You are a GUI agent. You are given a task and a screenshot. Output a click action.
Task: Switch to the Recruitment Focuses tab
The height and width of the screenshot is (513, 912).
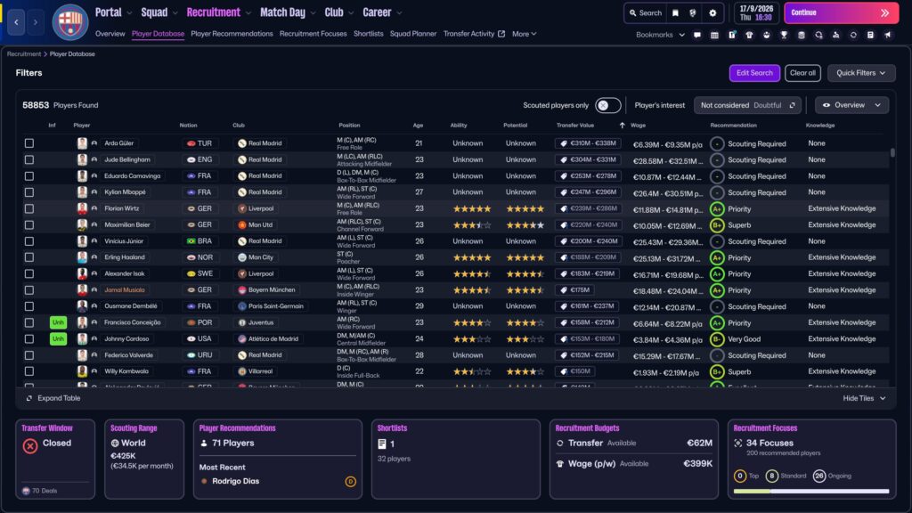pyautogui.click(x=313, y=34)
